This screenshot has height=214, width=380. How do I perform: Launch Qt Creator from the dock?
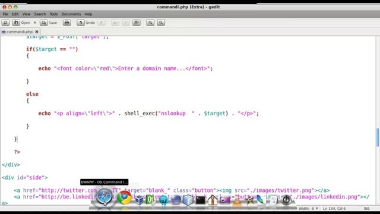coord(150,200)
